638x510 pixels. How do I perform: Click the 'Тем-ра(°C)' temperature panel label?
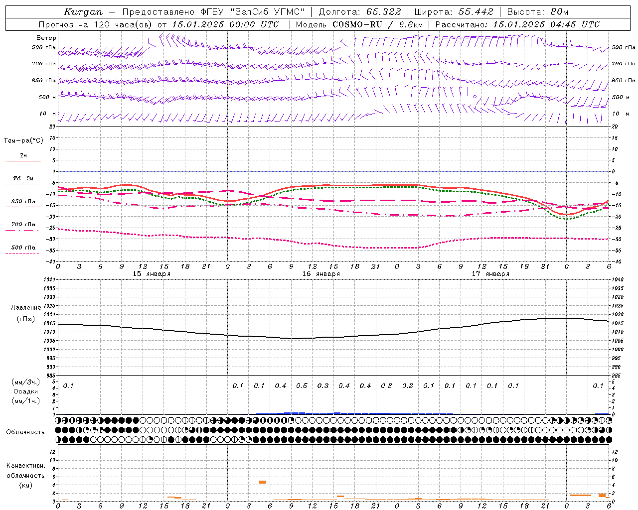click(23, 141)
